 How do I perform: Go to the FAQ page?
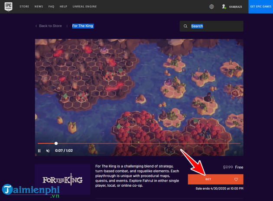pyautogui.click(x=51, y=6)
